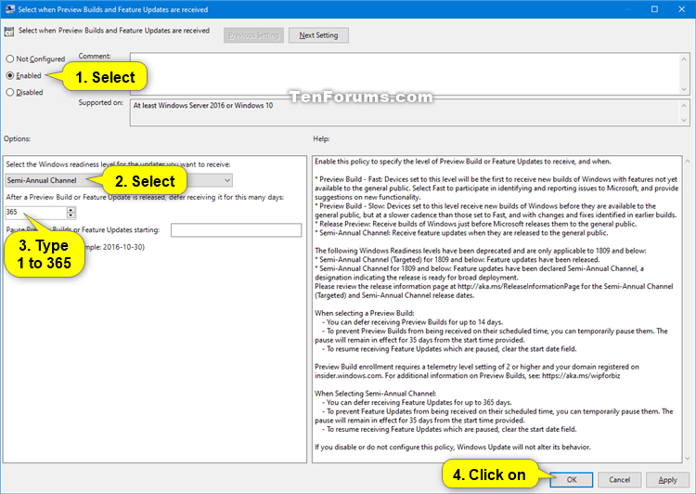Image resolution: width=696 pixels, height=494 pixels.
Task: Click Supported on box scroll down arrow
Action: pyautogui.click(x=684, y=120)
